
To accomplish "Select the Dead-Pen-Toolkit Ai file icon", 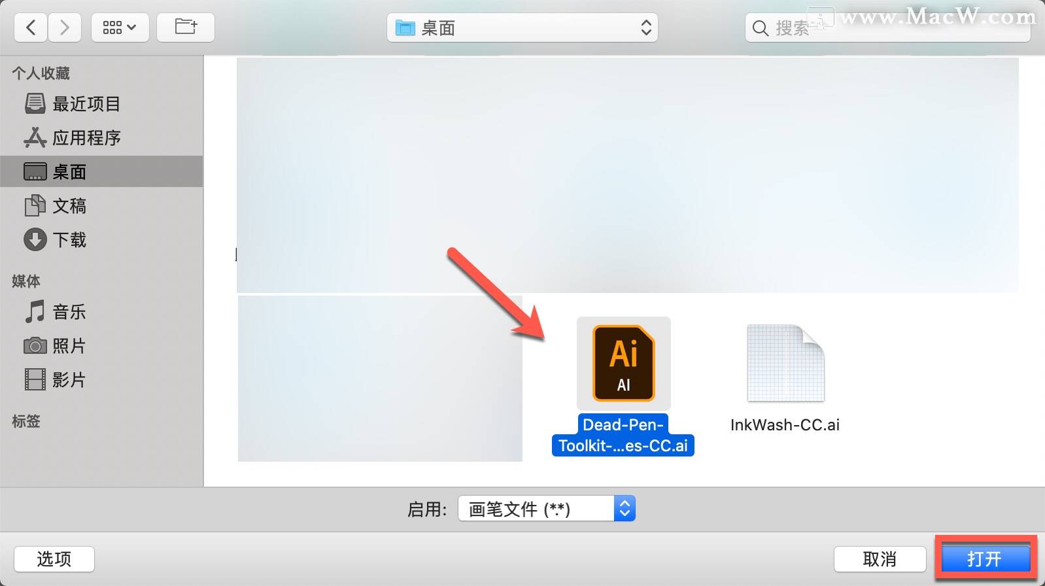I will [624, 364].
